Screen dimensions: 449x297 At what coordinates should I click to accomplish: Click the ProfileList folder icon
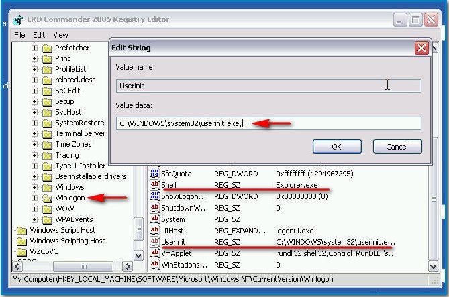point(47,70)
